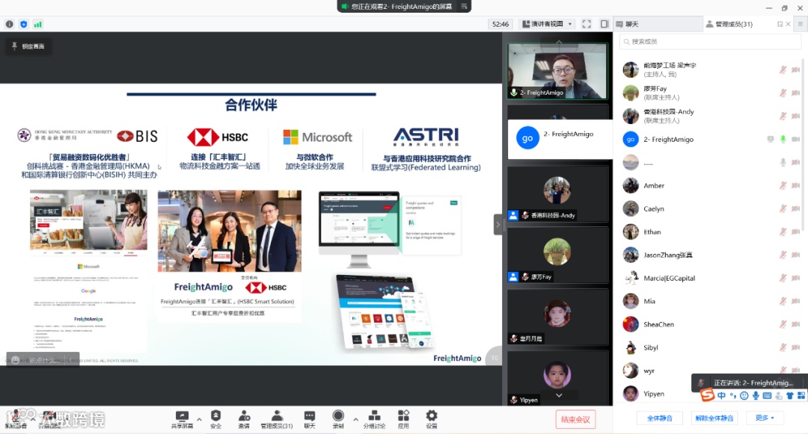This screenshot has height=434, width=808.
Task: Focus the 搜索成员 search field
Action: tap(710, 42)
